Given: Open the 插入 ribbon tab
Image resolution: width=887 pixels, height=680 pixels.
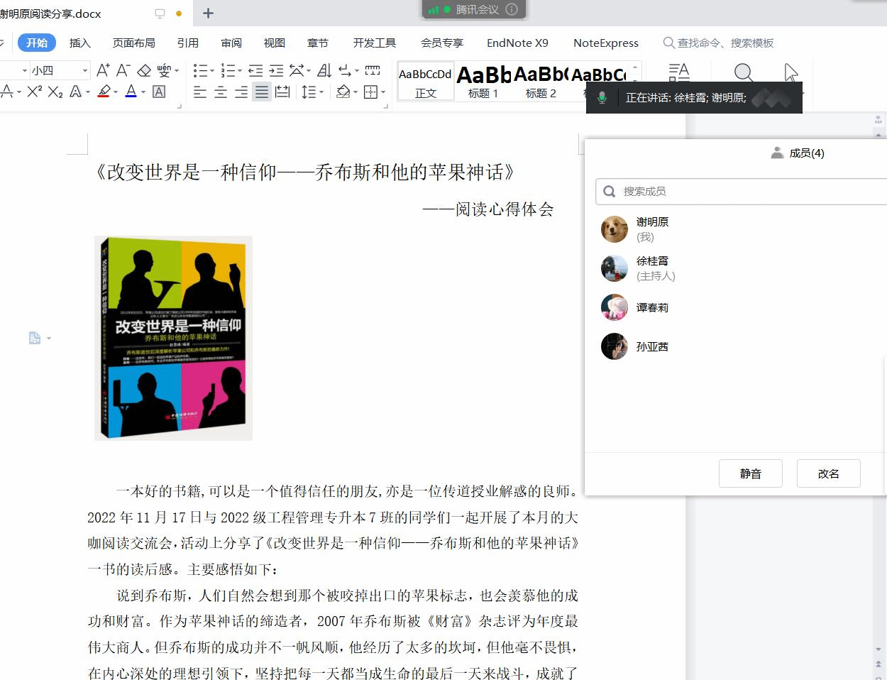Looking at the screenshot, I should (80, 43).
